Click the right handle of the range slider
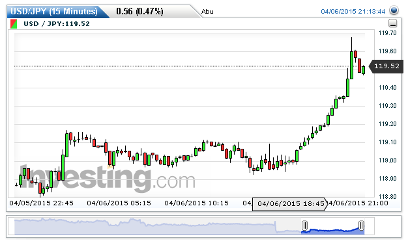This screenshot has height=243, width=408. (x=361, y=225)
